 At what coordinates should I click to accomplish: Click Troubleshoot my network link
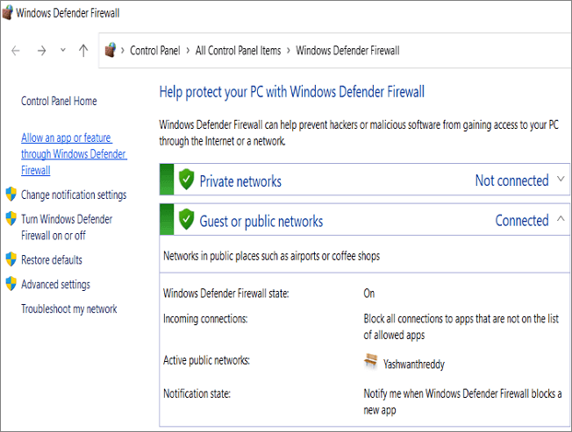click(x=68, y=309)
